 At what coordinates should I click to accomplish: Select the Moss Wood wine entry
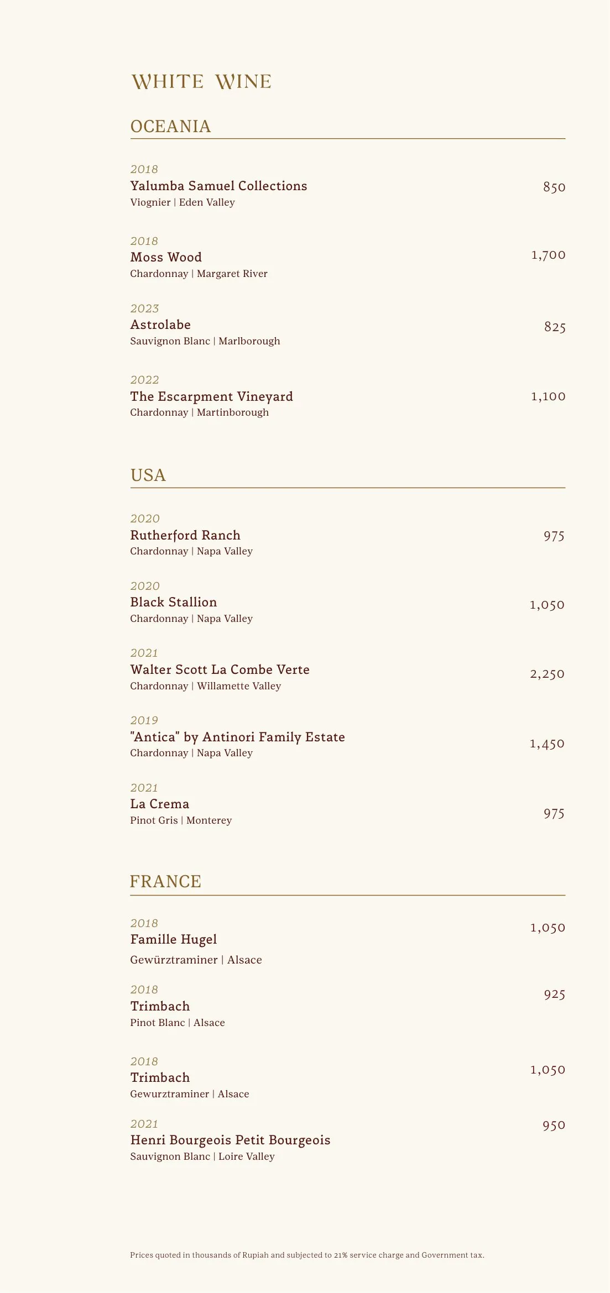click(x=166, y=257)
